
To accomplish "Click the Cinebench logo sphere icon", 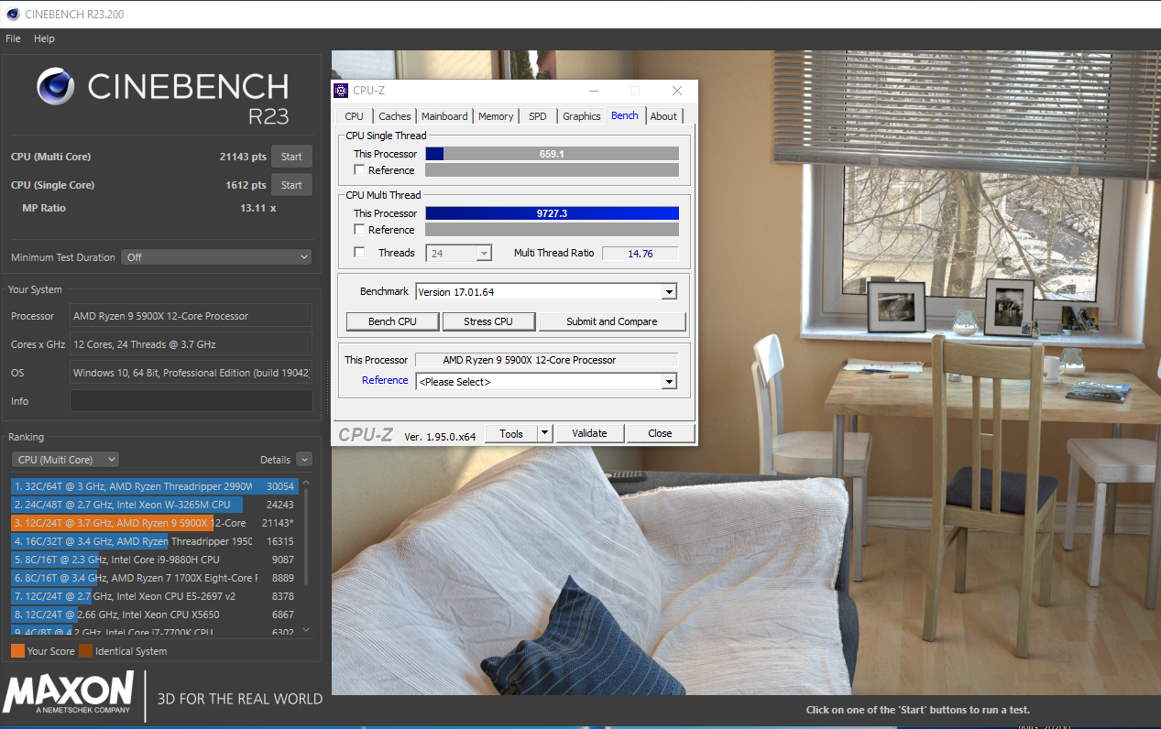I will click(56, 87).
